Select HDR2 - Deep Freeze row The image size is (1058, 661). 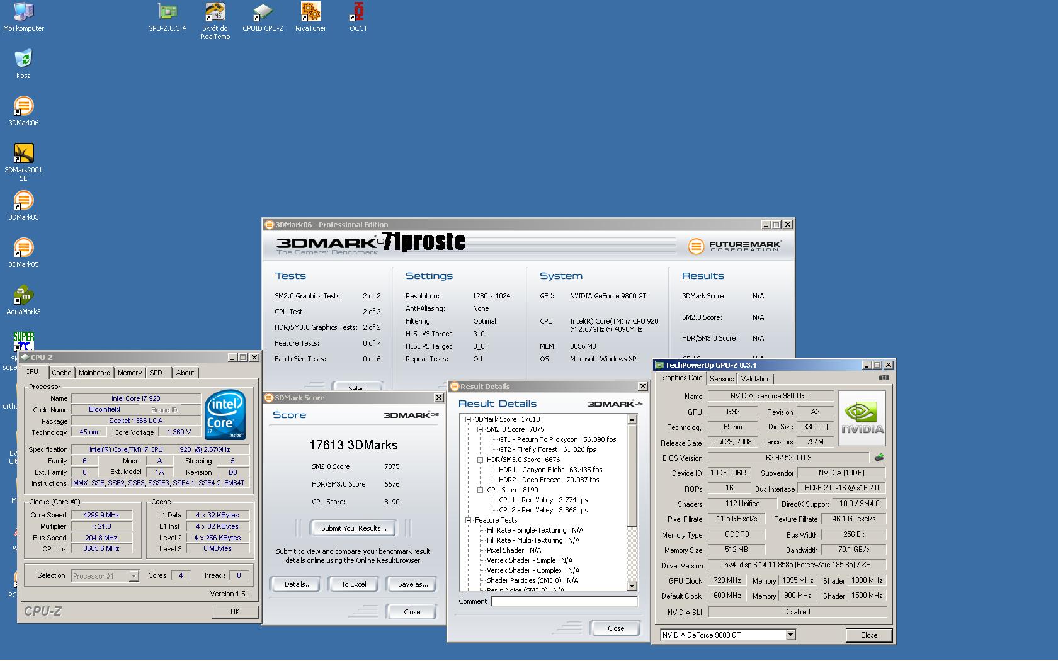point(549,480)
